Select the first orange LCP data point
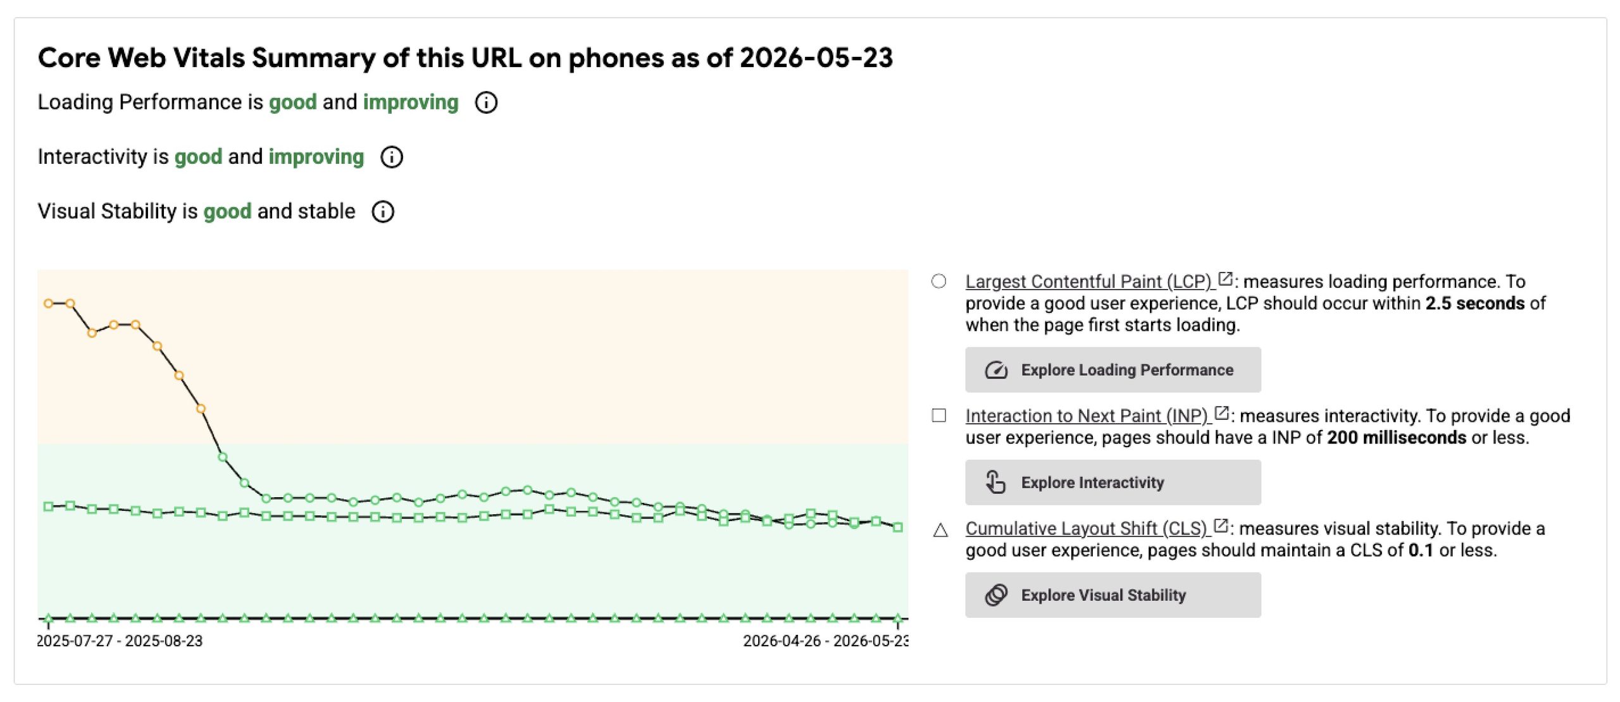Screen dimensions: 1620x702 pos(49,304)
